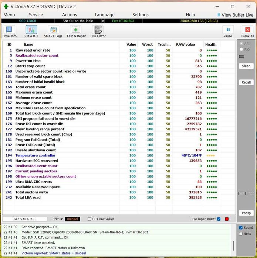
Task: Select the Total LBA read row
Action: [119, 197]
